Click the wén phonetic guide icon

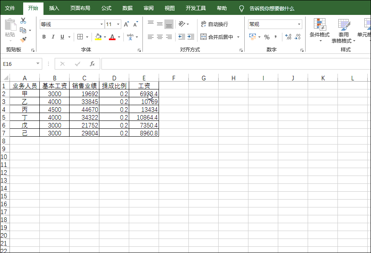click(130, 37)
